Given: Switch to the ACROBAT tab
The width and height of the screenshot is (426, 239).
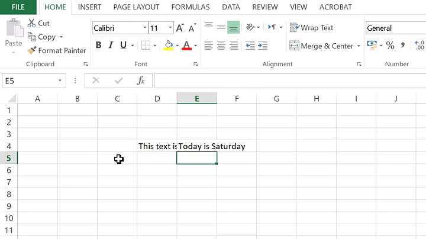Looking at the screenshot, I should pos(335,7).
